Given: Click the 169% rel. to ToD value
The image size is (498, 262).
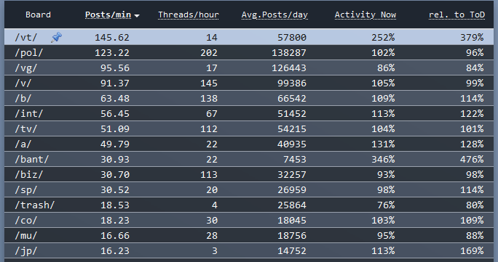Looking at the screenshot, I should click(x=472, y=250).
